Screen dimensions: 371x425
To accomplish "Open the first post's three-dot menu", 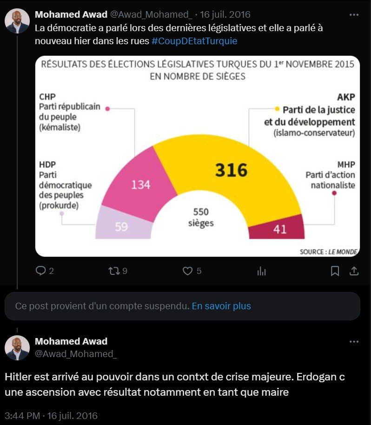I will [x=354, y=14].
